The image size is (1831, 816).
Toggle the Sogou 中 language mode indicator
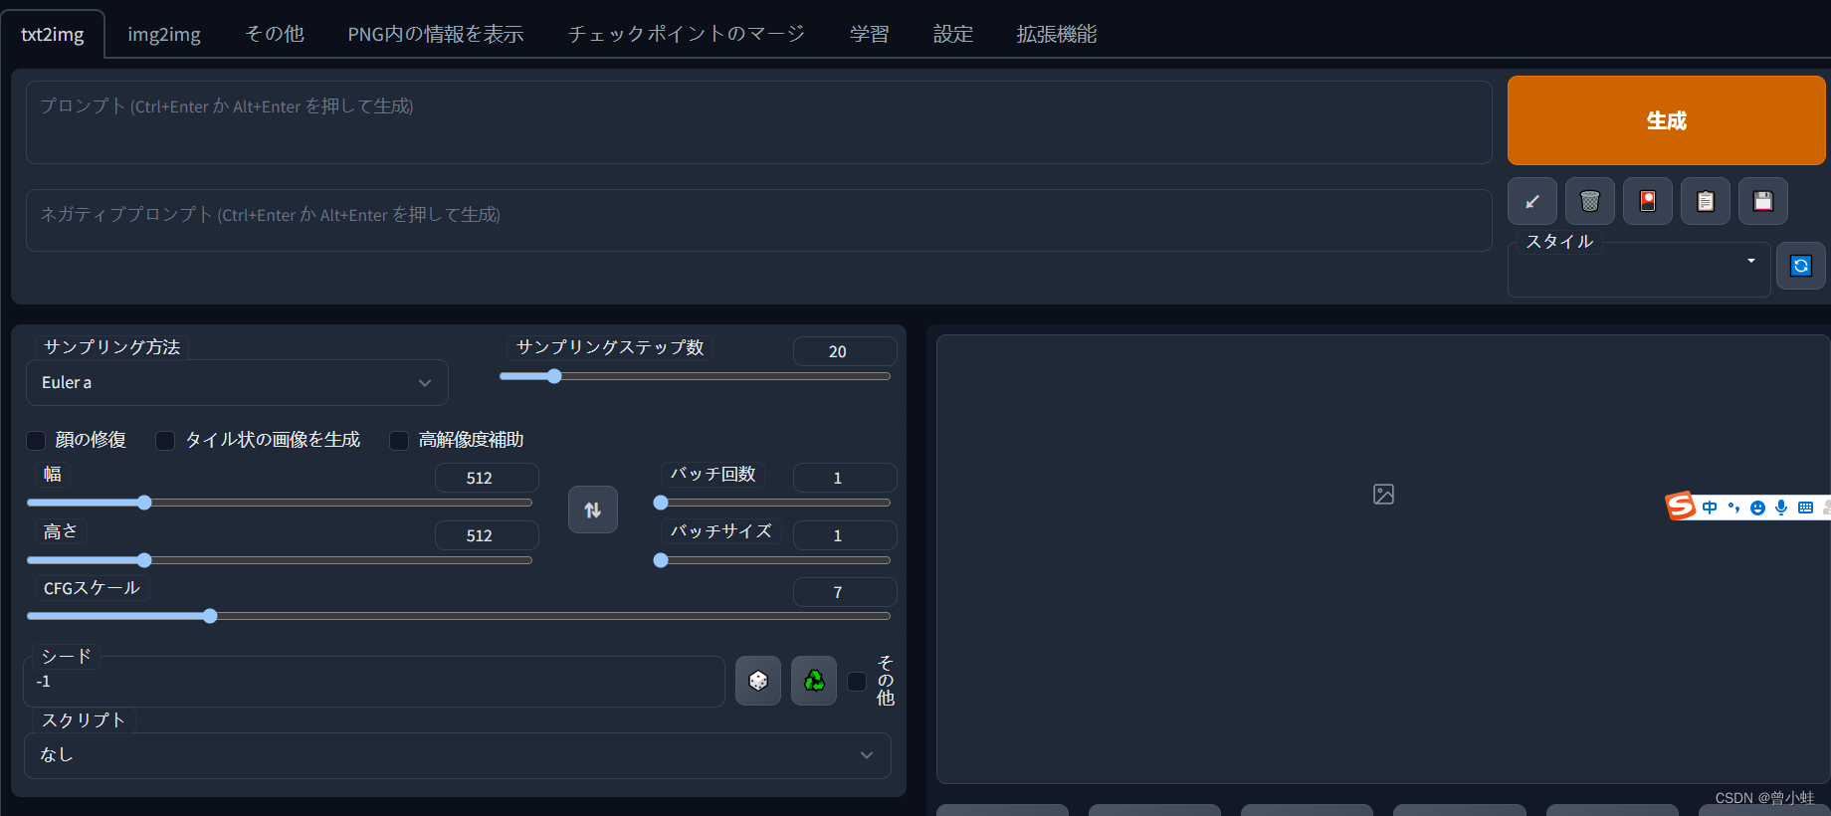(1710, 508)
